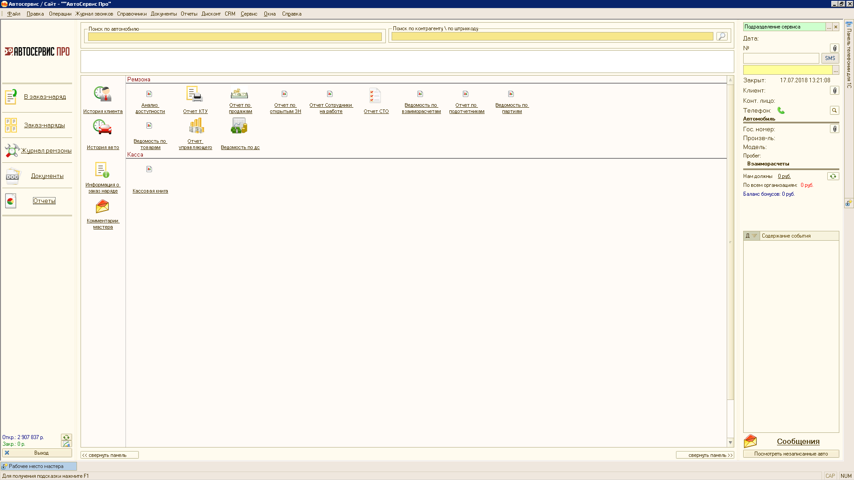Open the Кассовая книга link

150,191
